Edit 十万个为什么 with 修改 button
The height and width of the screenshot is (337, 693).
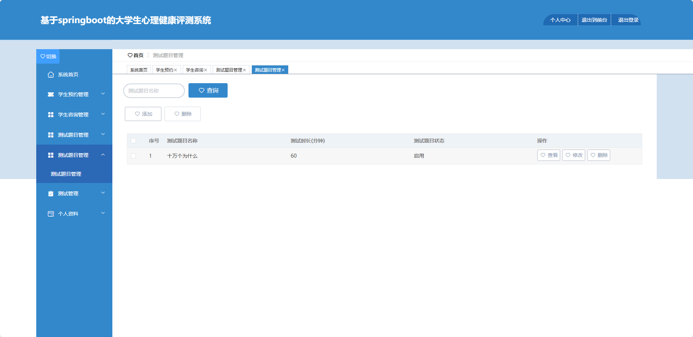[x=574, y=155]
